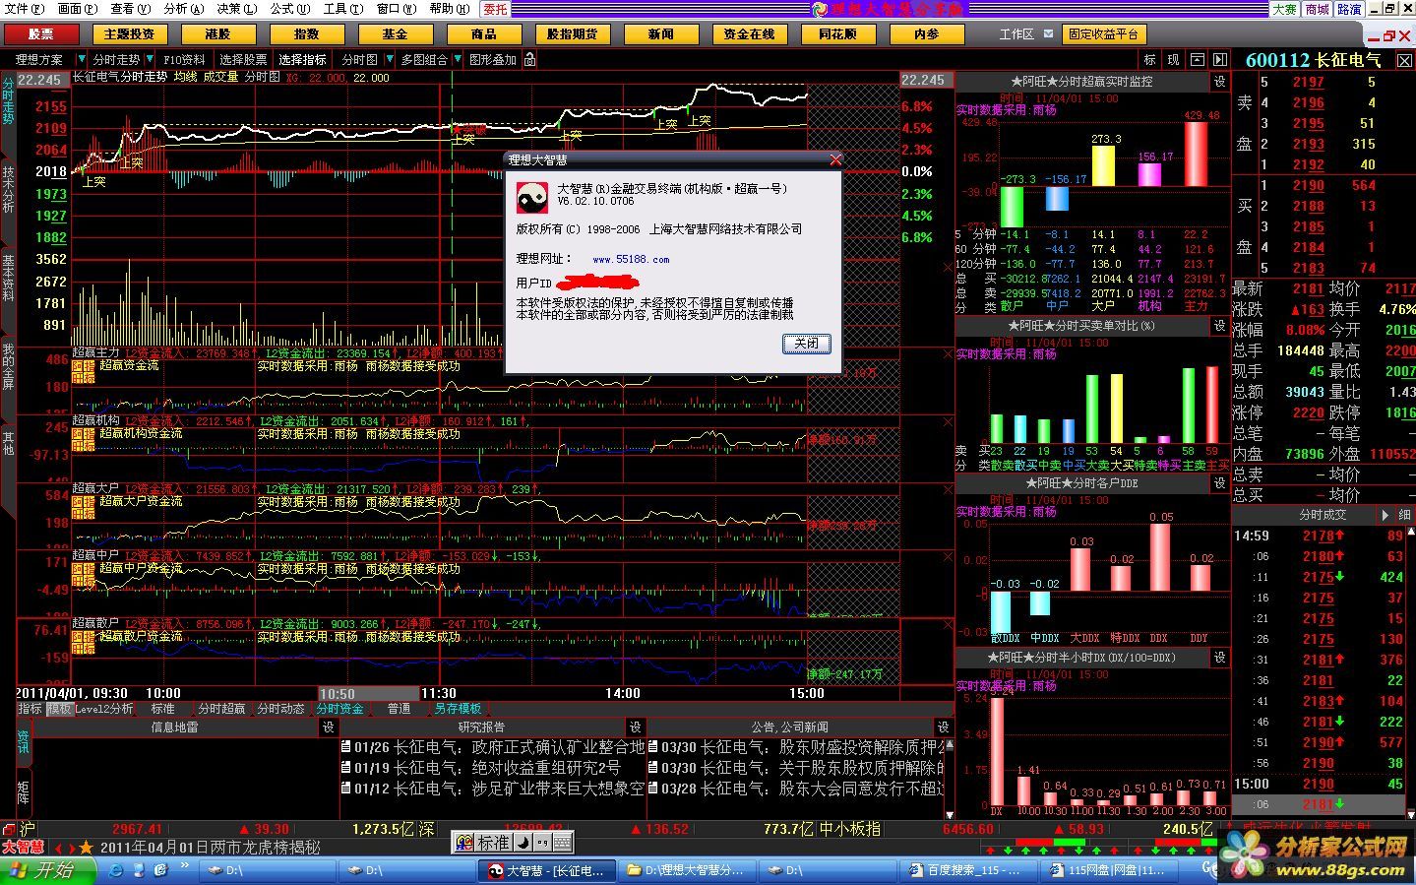Switch to the 矩阵 side tab
The image size is (1416, 885).
(x=24, y=791)
